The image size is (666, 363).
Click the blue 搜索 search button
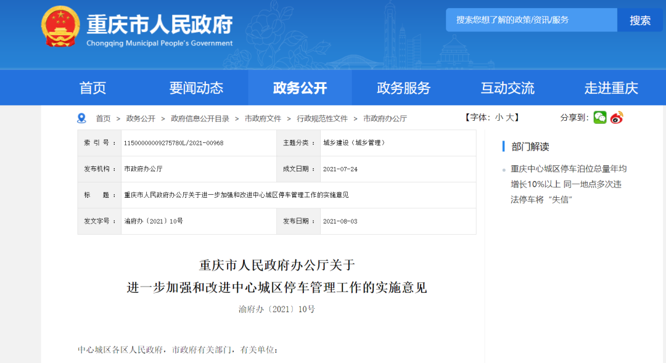640,20
